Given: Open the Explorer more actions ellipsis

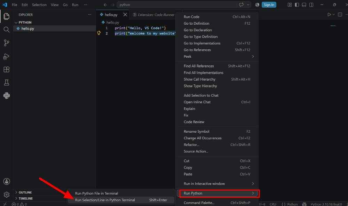Looking at the screenshot, I should (x=89, y=15).
